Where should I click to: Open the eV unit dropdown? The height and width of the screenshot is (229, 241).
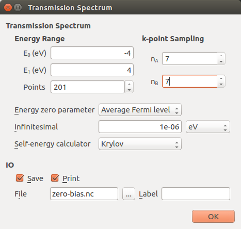point(208,127)
